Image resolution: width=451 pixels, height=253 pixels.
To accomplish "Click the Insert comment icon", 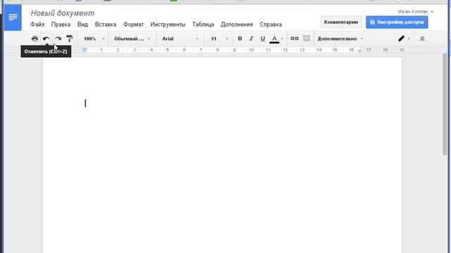I will (x=307, y=39).
